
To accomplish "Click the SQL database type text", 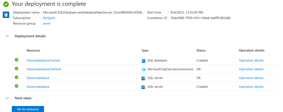I will tap(157, 60).
